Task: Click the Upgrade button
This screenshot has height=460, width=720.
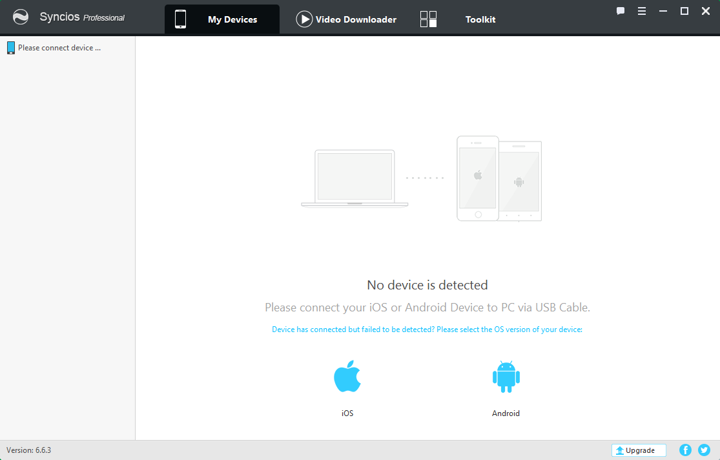Action: (639, 450)
